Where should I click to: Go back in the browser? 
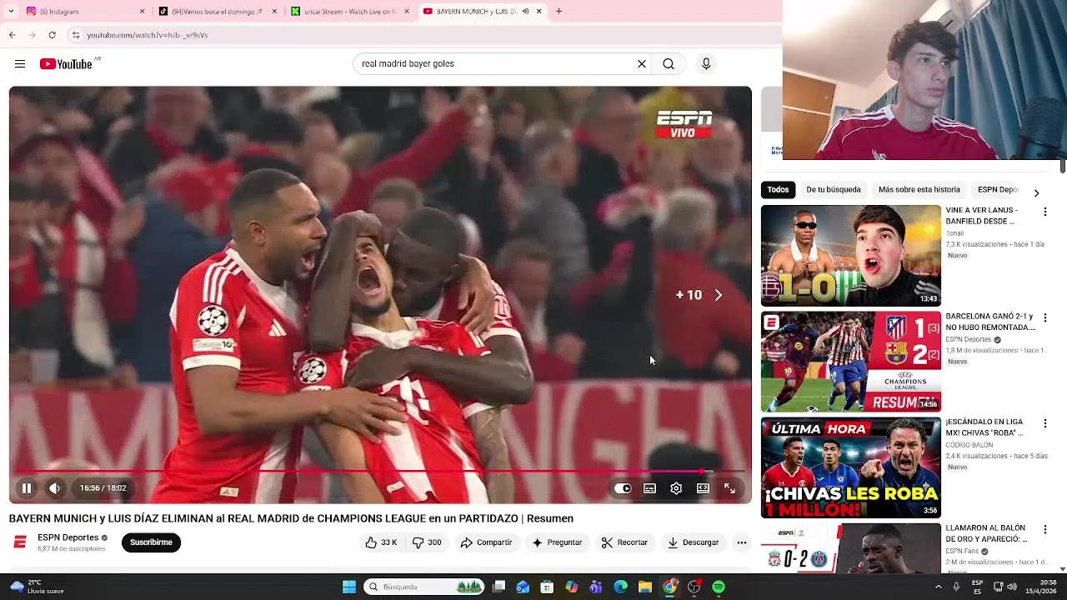pyautogui.click(x=12, y=35)
